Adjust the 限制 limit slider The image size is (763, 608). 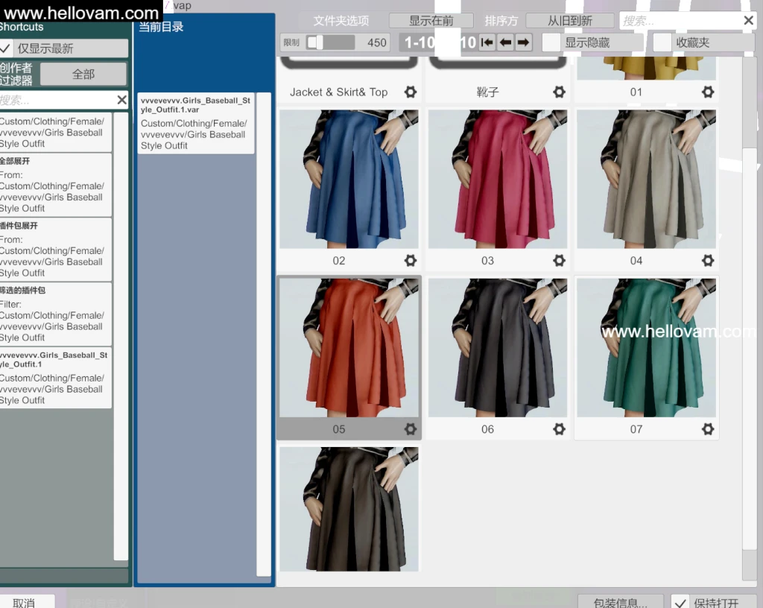320,42
